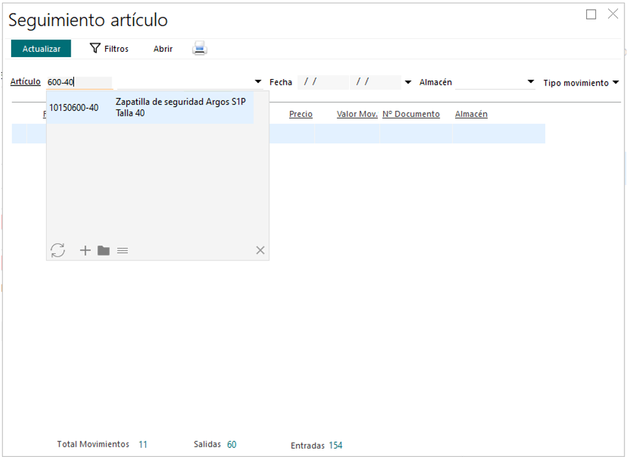Open the Tipo movimiento dropdown
627x457 pixels.
[x=615, y=82]
